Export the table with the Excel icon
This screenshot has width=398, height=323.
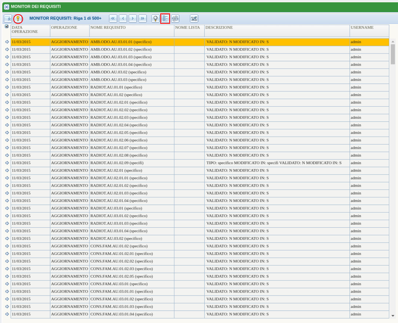pyautogui.click(x=194, y=18)
